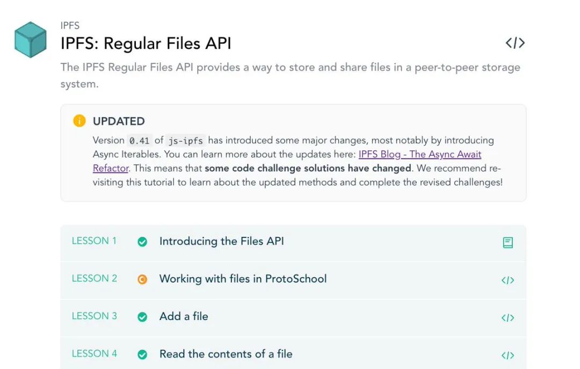The width and height of the screenshot is (580, 369).
Task: Open the IPFS Blog Async Await link
Action: click(420, 154)
